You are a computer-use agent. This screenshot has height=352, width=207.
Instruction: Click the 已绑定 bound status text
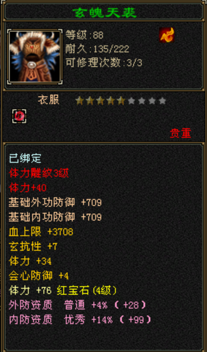[x=25, y=158]
